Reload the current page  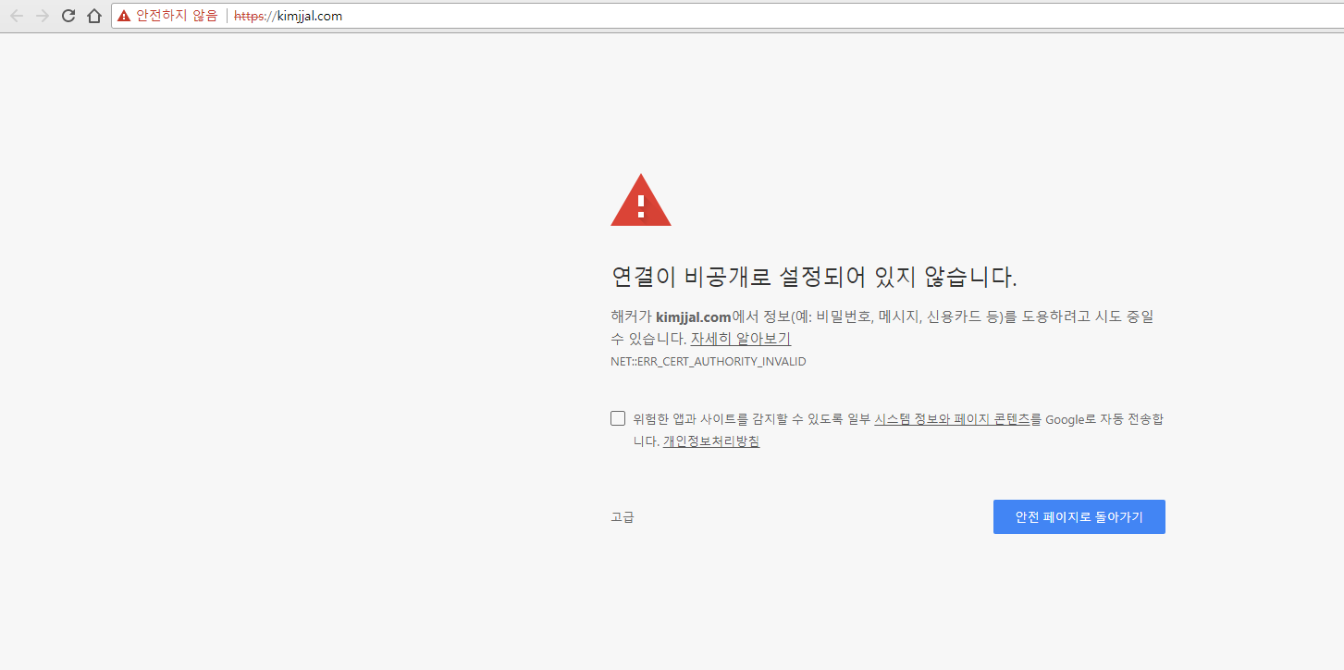68,16
